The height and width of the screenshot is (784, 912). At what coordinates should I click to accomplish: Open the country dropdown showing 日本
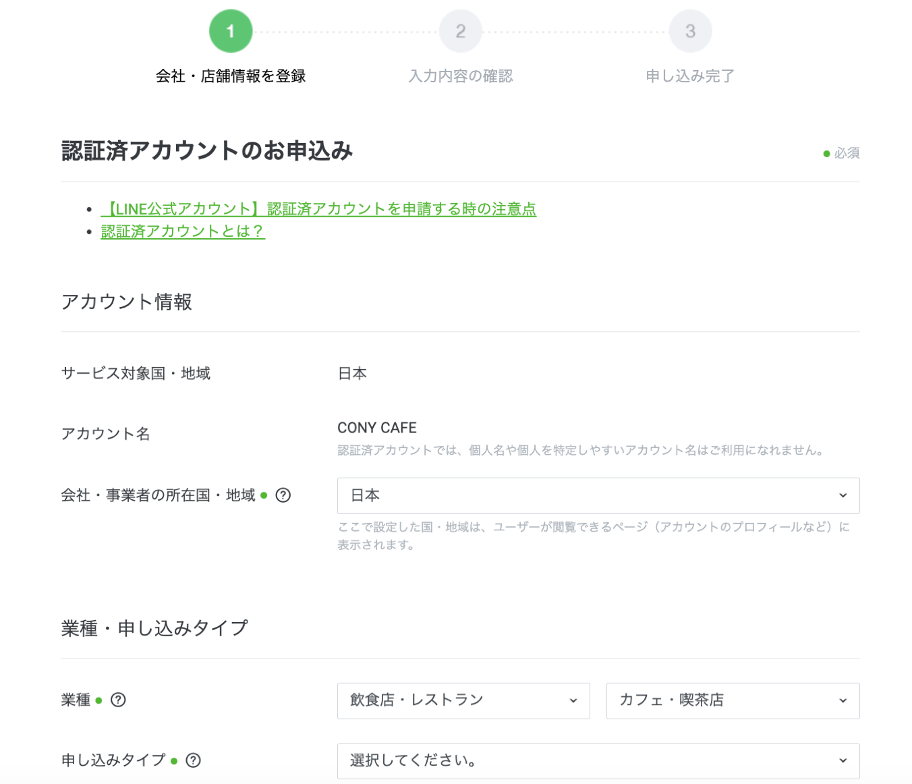coord(598,495)
